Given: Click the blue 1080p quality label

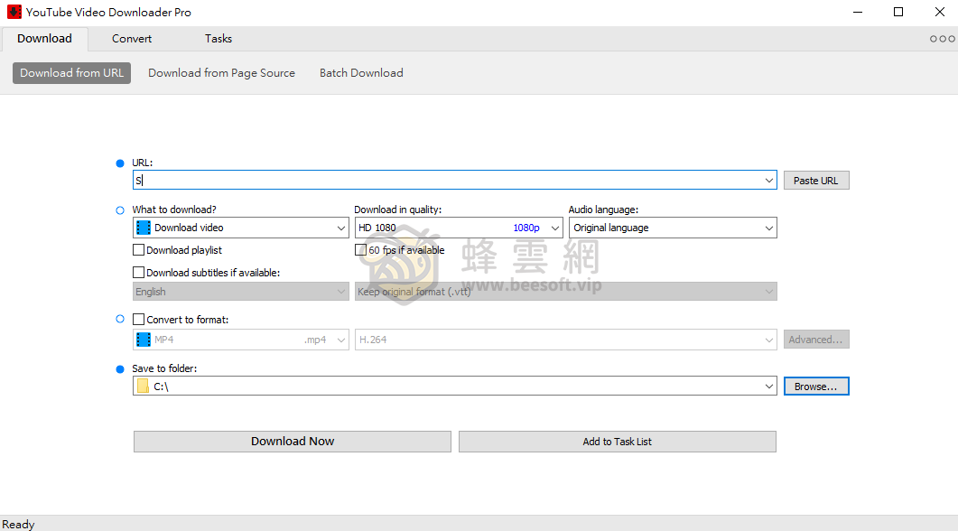Looking at the screenshot, I should (526, 228).
